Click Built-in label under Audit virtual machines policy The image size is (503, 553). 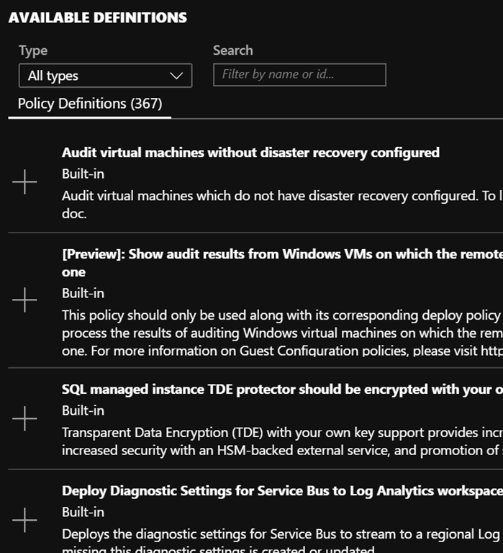83,174
